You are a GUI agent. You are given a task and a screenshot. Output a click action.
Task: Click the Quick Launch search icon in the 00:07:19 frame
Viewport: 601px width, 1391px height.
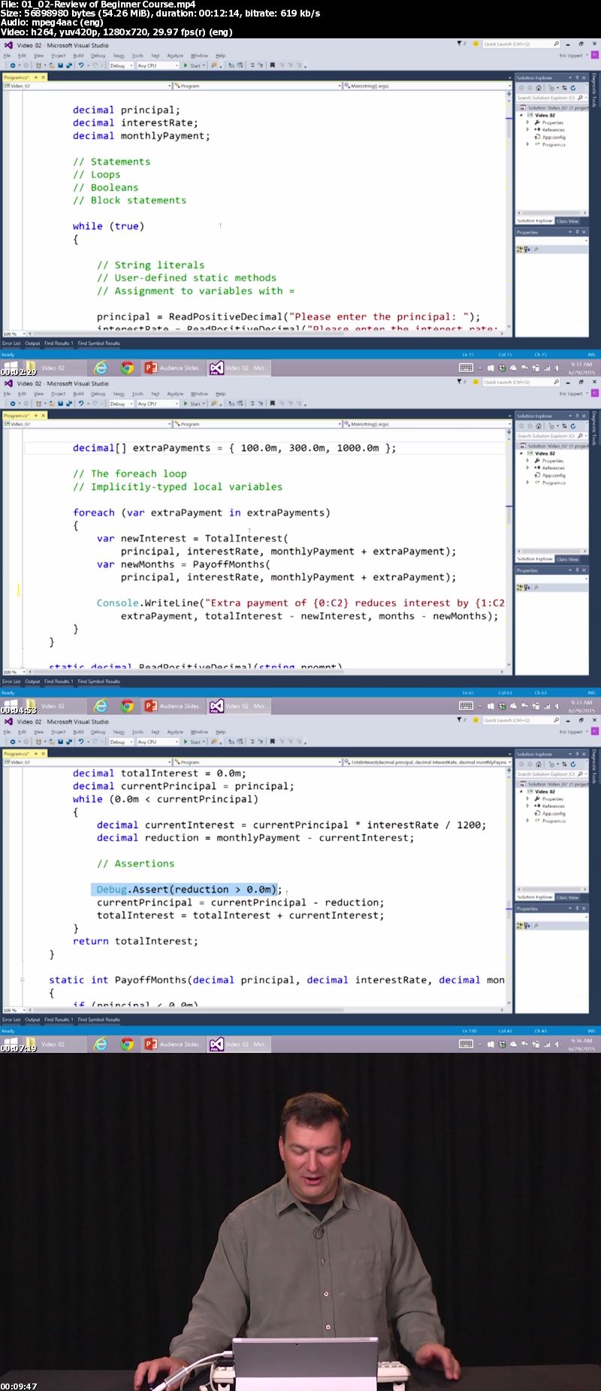556,720
